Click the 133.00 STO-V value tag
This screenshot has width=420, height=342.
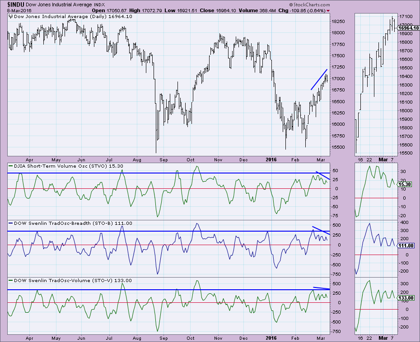pos(406,298)
